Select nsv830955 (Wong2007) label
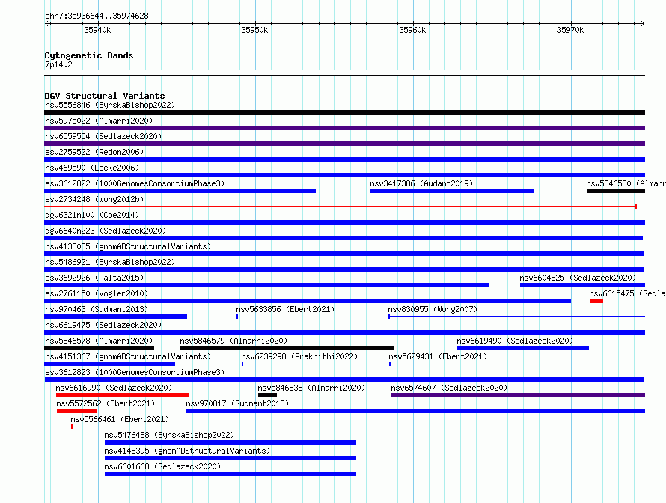Viewport: 666px width, 503px height. point(433,309)
